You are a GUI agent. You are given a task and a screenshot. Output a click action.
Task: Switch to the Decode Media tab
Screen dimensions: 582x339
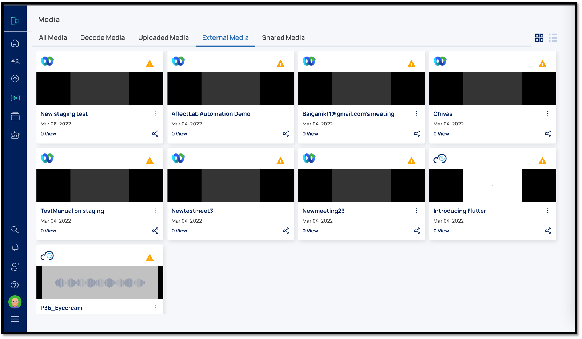[103, 38]
